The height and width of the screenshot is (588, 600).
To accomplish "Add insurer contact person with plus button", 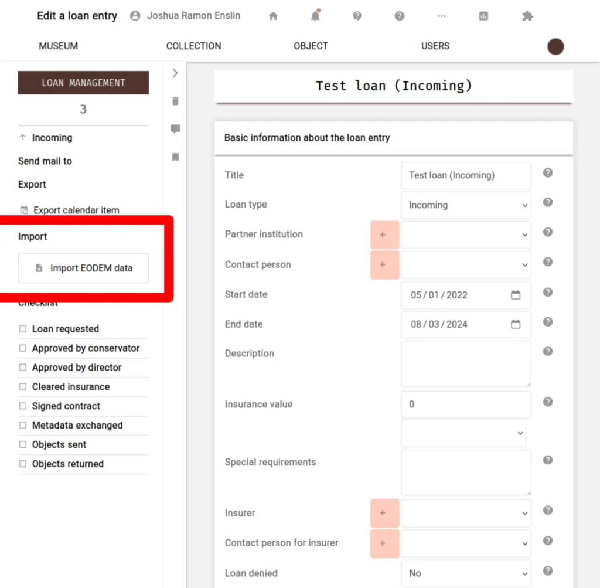I will [x=384, y=543].
